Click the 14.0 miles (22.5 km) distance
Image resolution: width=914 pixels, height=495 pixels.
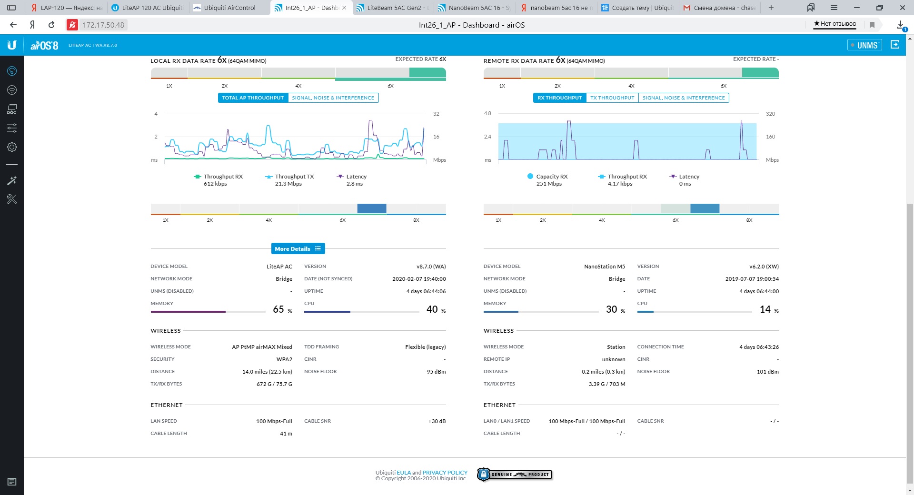[x=267, y=372]
